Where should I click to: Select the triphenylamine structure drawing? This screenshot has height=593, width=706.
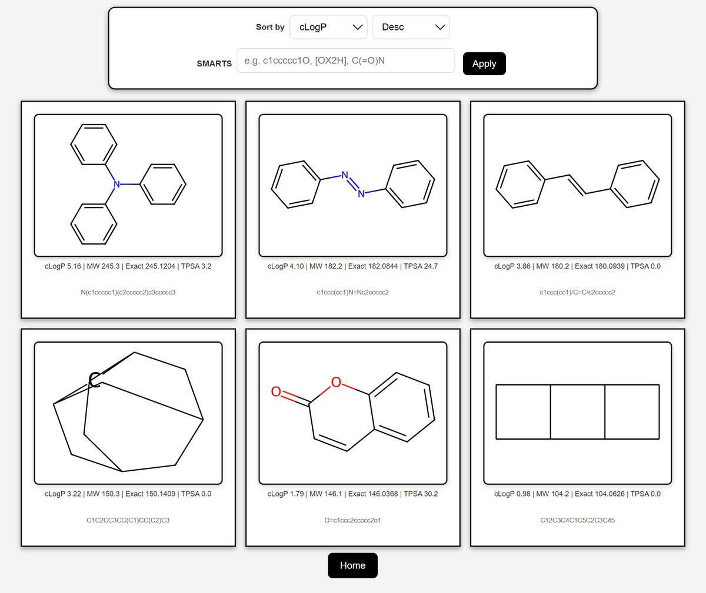[128, 185]
